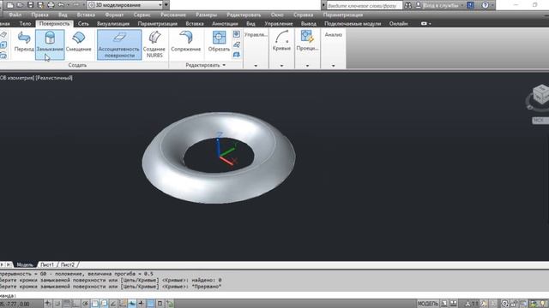Open the Рисование menu

click(x=173, y=15)
